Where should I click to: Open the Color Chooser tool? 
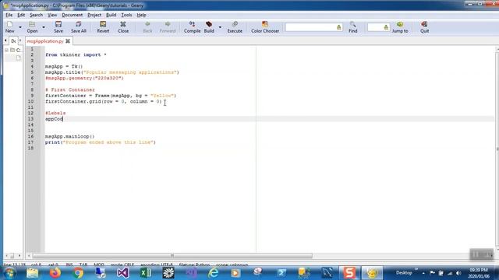(265, 27)
